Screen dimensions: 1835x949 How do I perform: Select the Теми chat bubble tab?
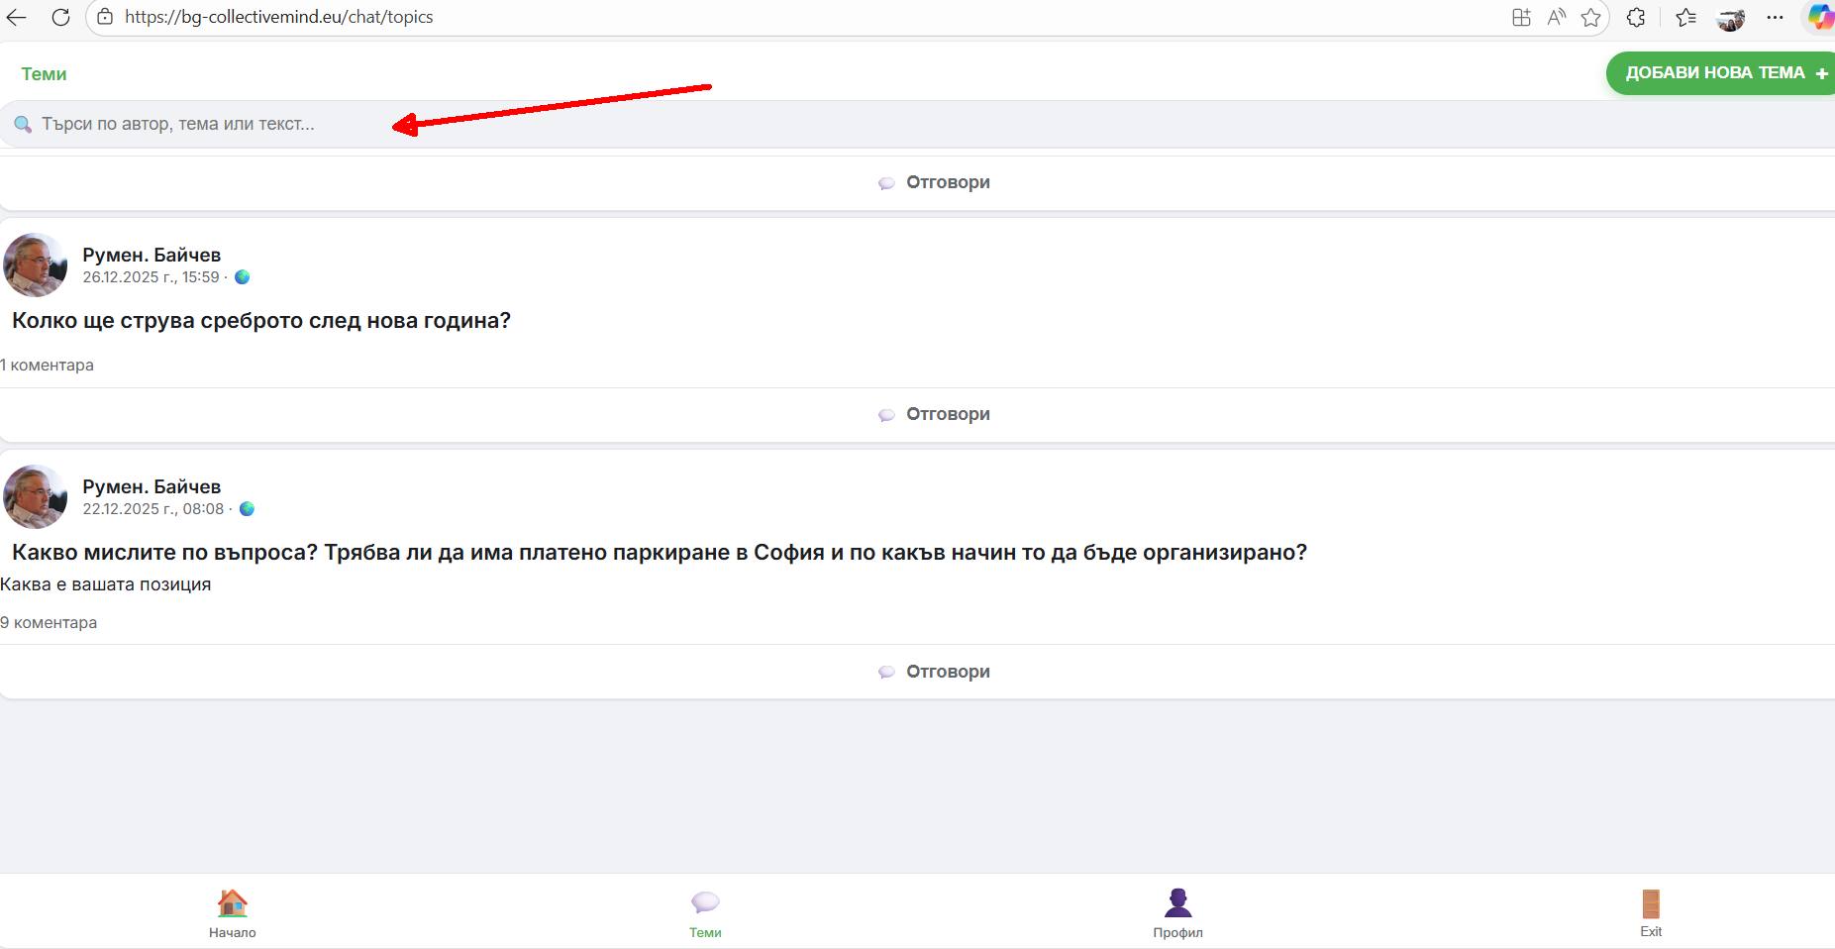pyautogui.click(x=705, y=903)
